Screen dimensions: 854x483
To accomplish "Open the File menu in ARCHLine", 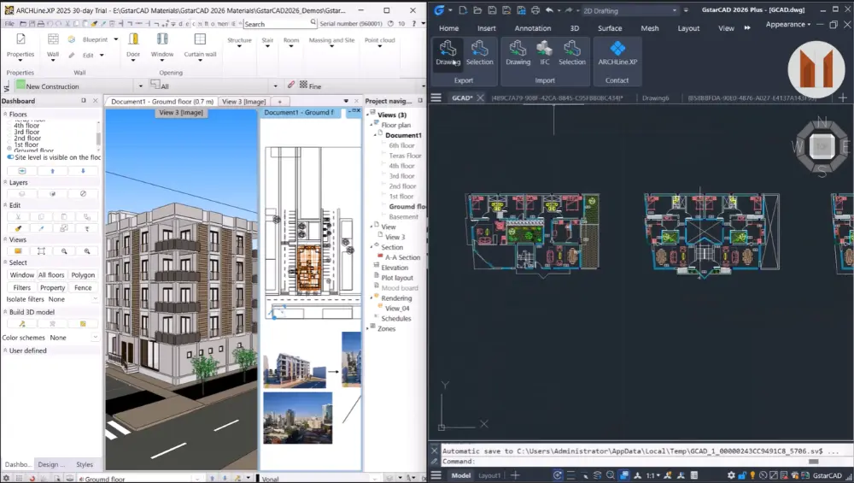I will pyautogui.click(x=9, y=23).
